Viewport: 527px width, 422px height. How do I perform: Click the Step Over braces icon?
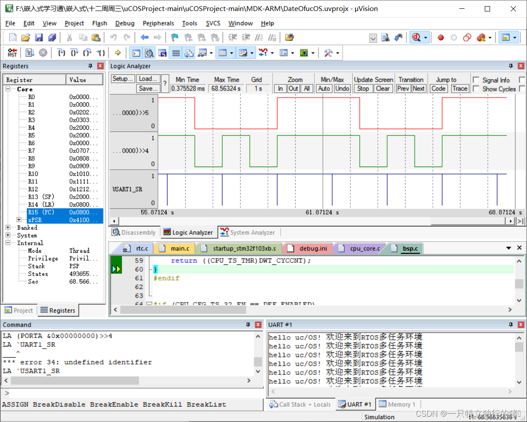[74, 53]
